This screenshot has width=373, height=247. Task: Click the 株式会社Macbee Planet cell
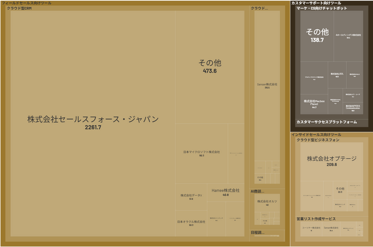click(x=314, y=104)
